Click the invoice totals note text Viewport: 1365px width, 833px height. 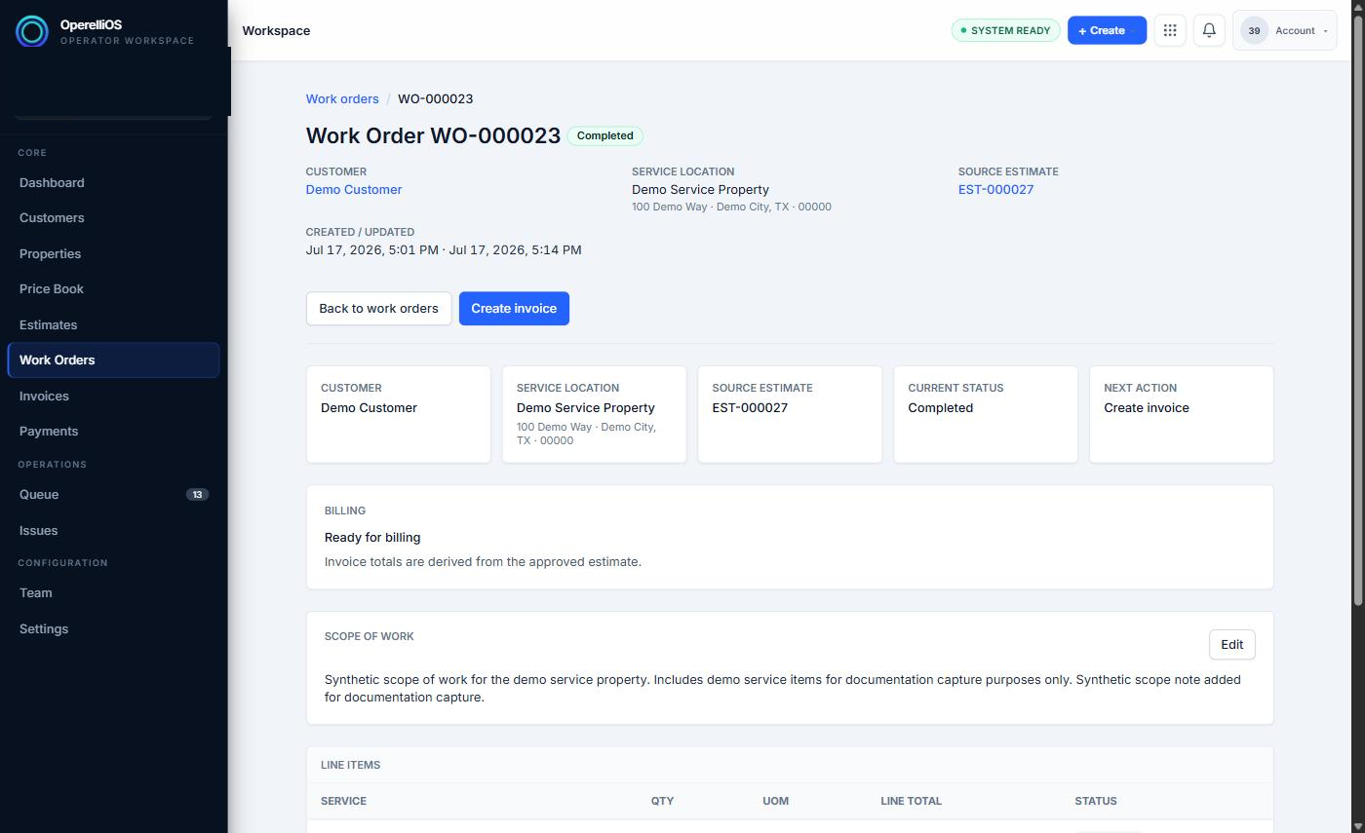pos(483,561)
